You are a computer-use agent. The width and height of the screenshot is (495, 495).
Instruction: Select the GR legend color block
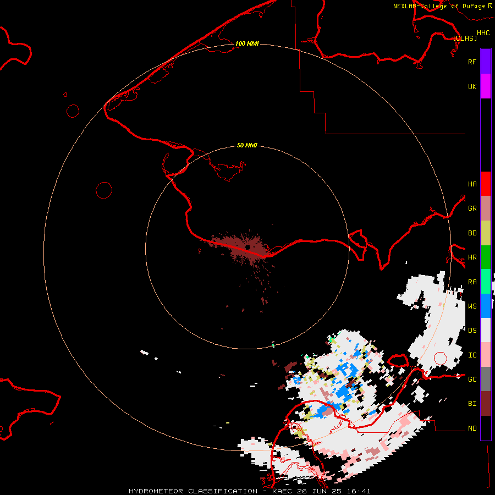486,208
